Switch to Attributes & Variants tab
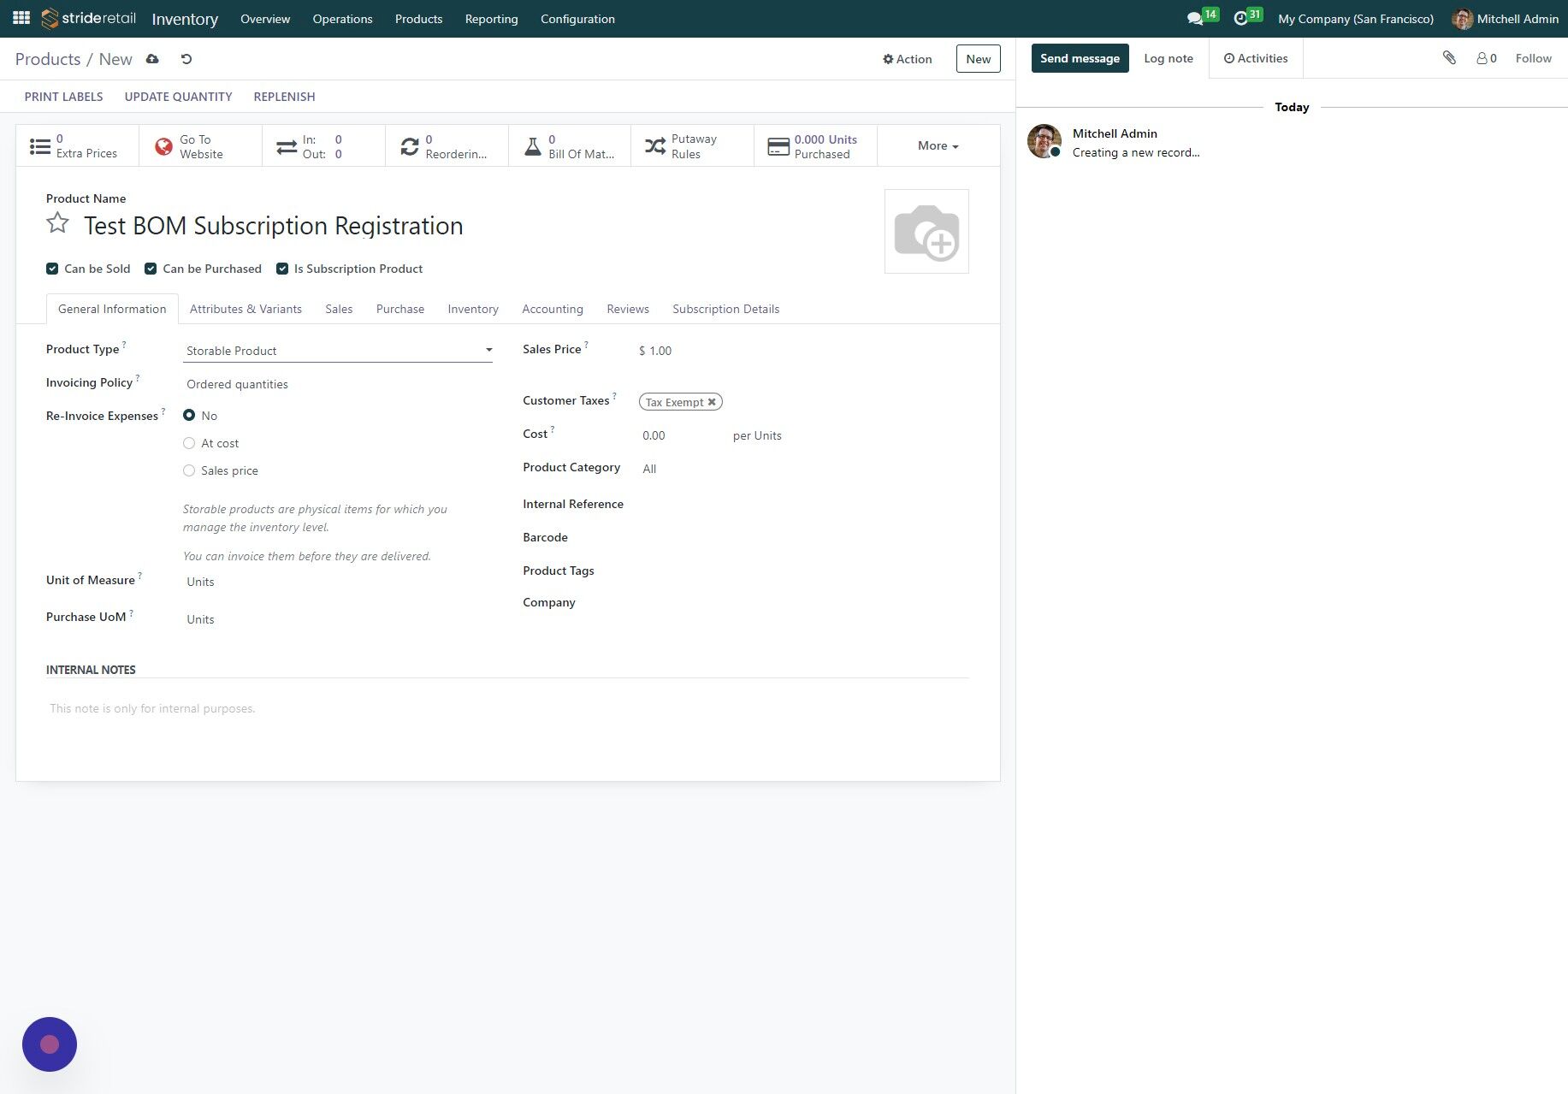This screenshot has width=1568, height=1094. pos(246,309)
